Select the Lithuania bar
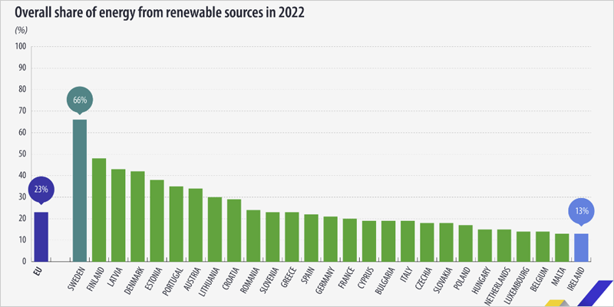 pyautogui.click(x=215, y=229)
